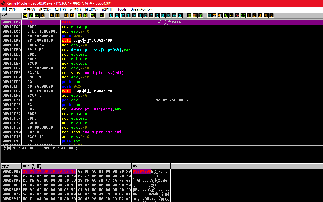323x202 pixels.
Task: Open the Tools menu
Action: (122, 9)
